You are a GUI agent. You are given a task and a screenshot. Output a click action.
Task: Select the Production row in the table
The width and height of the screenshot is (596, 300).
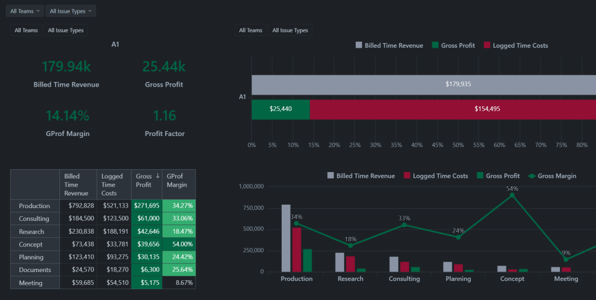(35, 206)
